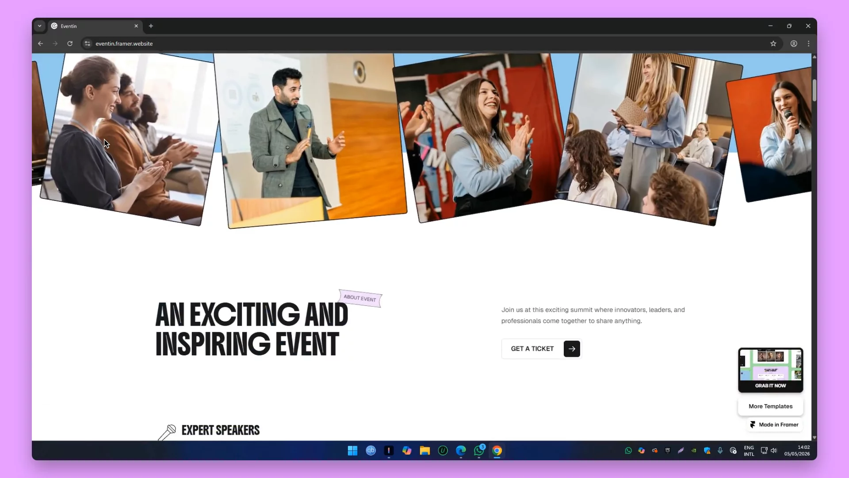Open site information icon in address bar
This screenshot has width=849, height=478.
point(88,43)
